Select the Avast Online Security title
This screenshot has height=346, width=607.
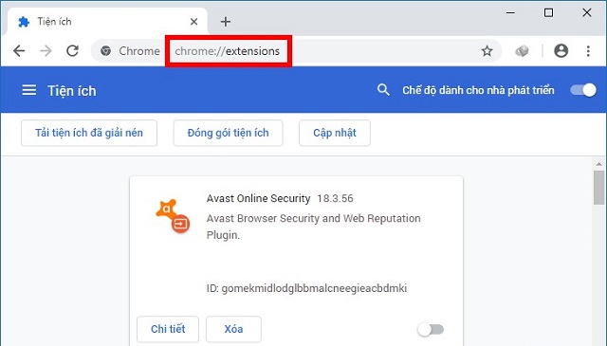click(258, 198)
